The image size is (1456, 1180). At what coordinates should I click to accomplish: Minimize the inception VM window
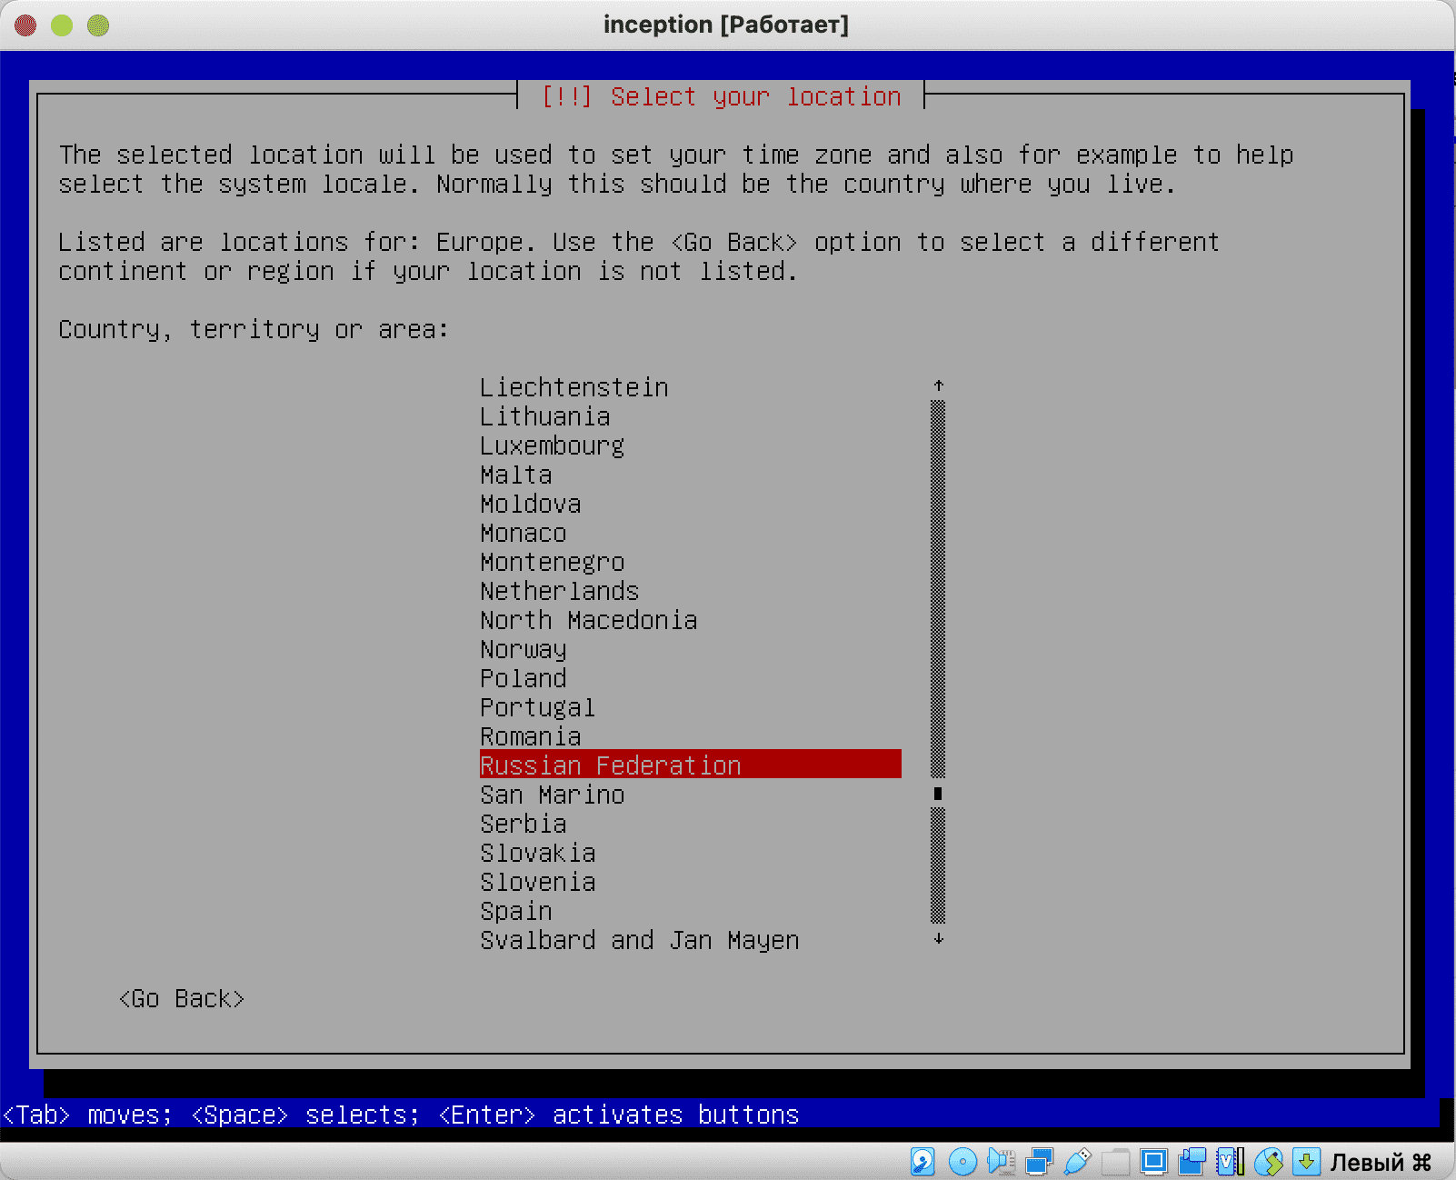pyautogui.click(x=62, y=25)
